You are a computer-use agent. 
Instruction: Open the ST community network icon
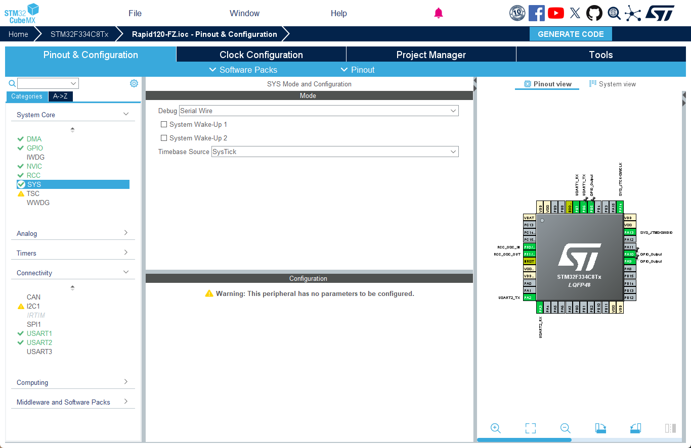(x=633, y=13)
